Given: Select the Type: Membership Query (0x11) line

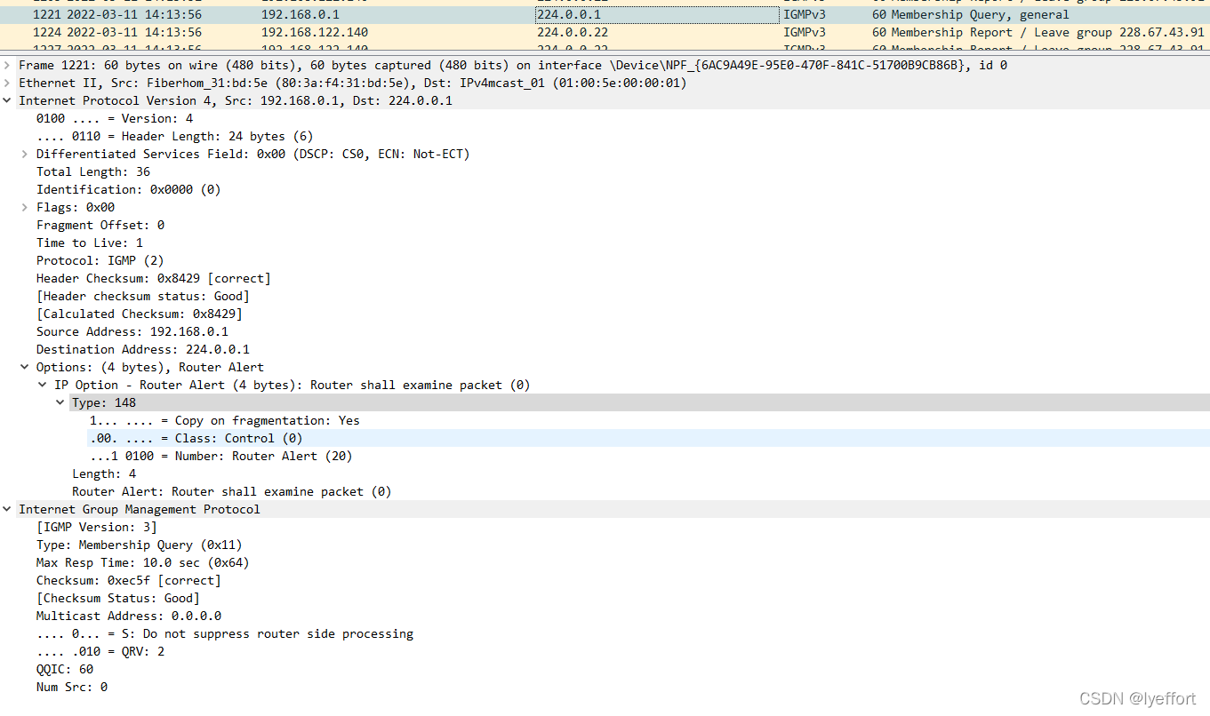Looking at the screenshot, I should (140, 545).
